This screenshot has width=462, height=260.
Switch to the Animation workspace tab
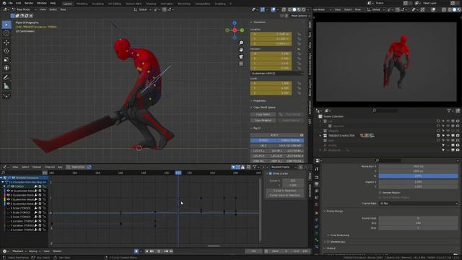167,4
